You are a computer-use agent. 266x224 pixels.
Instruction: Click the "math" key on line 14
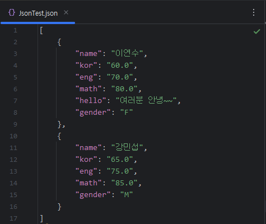tap(88, 183)
